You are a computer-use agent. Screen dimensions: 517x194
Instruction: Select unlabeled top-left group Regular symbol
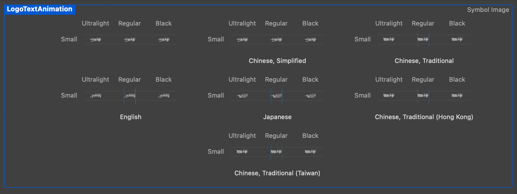click(x=130, y=39)
